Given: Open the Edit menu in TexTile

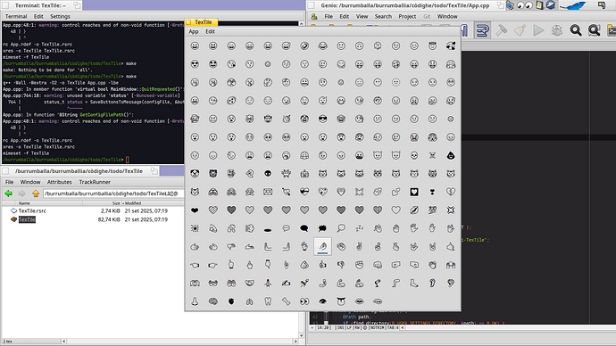Looking at the screenshot, I should (210, 31).
